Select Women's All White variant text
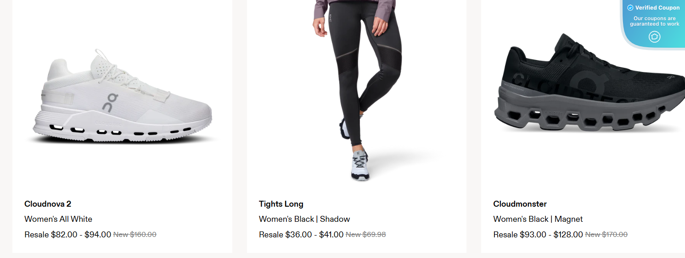685x258 pixels. (58, 219)
